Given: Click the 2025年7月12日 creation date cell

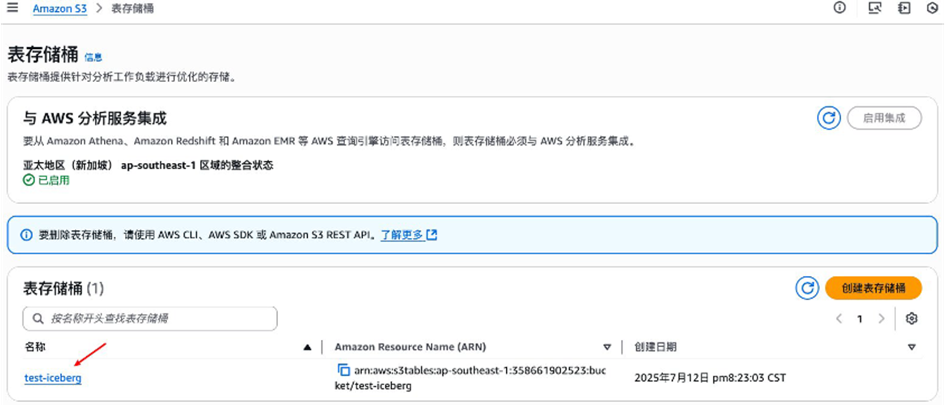Looking at the screenshot, I should pos(710,378).
